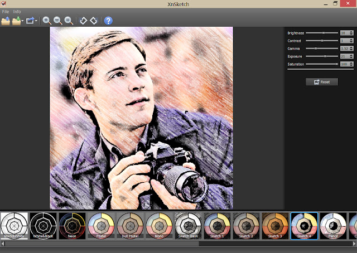Click the Gamma value field

click(345, 48)
